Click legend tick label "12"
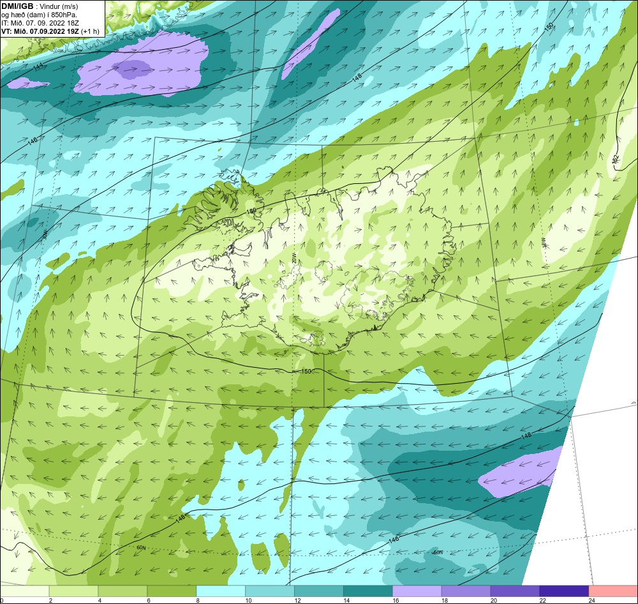This screenshot has width=638, height=604. click(297, 600)
